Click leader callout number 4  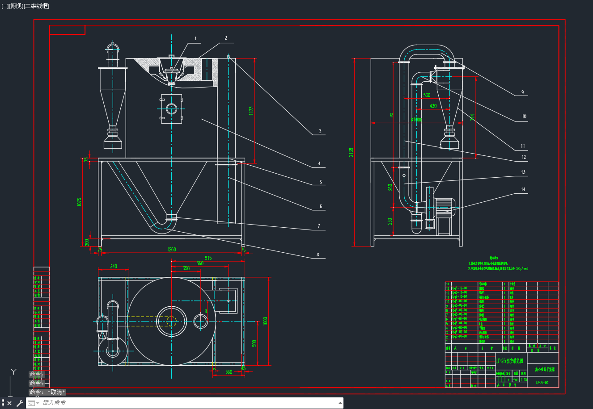click(x=319, y=164)
